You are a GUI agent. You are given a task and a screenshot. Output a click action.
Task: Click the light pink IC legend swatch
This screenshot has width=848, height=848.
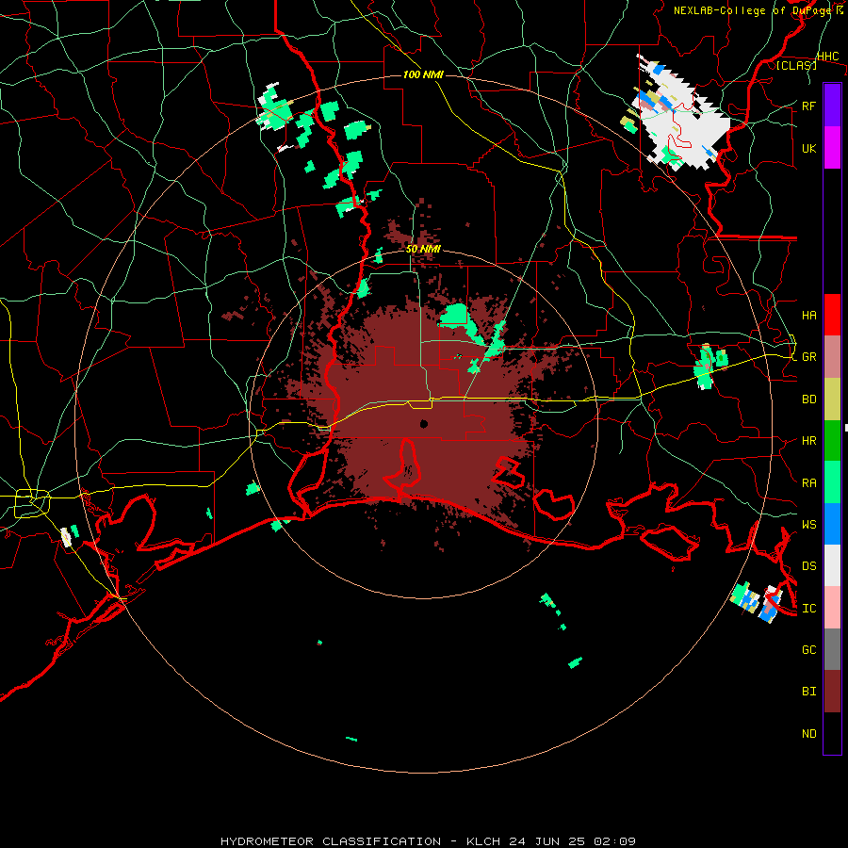832,608
